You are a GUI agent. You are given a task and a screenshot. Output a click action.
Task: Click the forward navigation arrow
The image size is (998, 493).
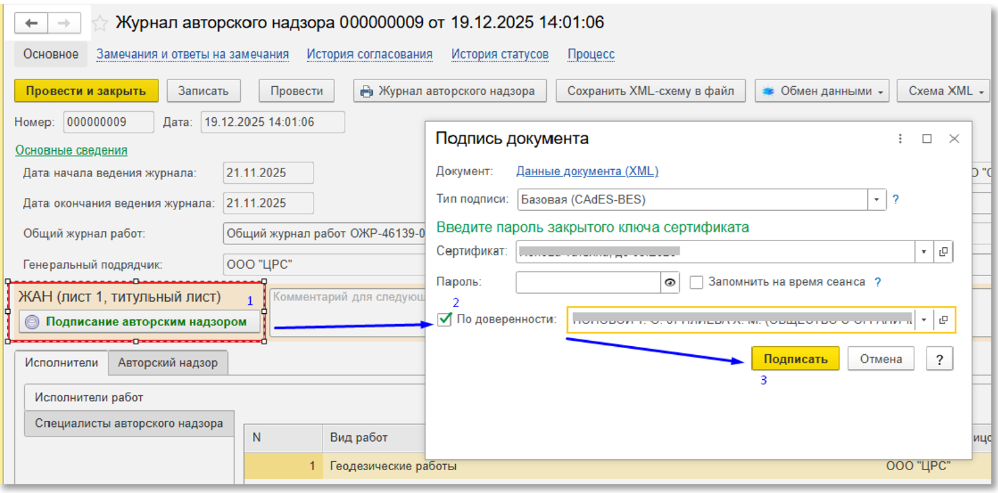[64, 24]
